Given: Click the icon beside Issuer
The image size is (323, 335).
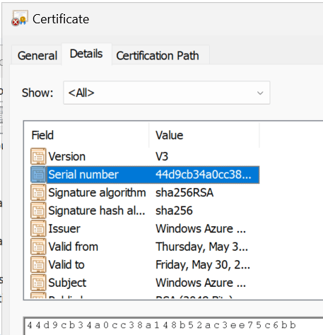Looking at the screenshot, I should 38,228.
